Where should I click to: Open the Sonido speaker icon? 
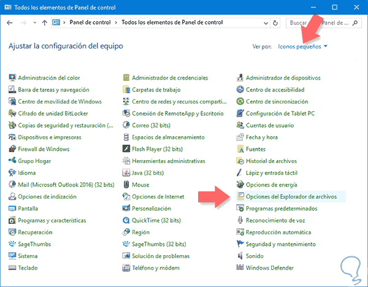click(x=240, y=256)
